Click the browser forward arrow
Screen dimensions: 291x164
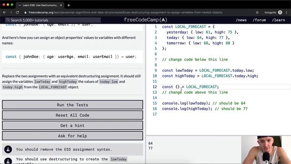tap(11, 12)
